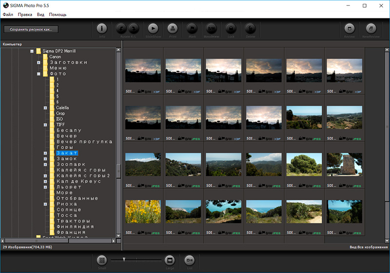Click the thumbnail size slider handle
This screenshot has height=273, width=390.
[124, 259]
